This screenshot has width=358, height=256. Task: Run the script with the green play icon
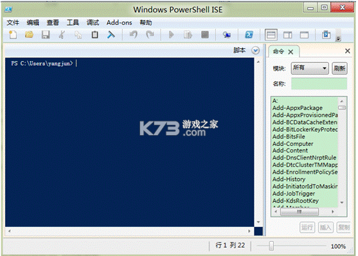tap(171, 35)
